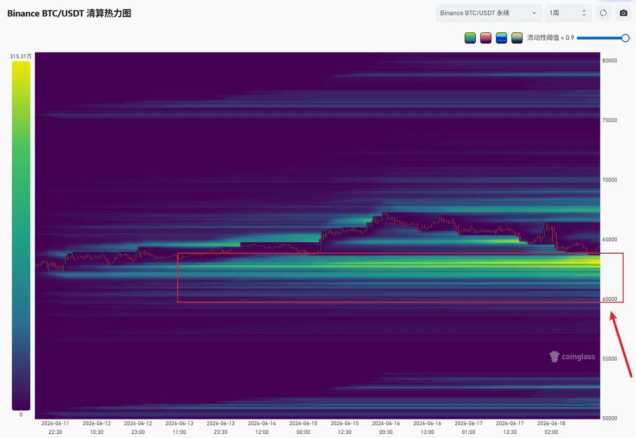This screenshot has height=438, width=636.
Task: Click the 2026-06-11 22:30 time label
Action: [x=55, y=427]
